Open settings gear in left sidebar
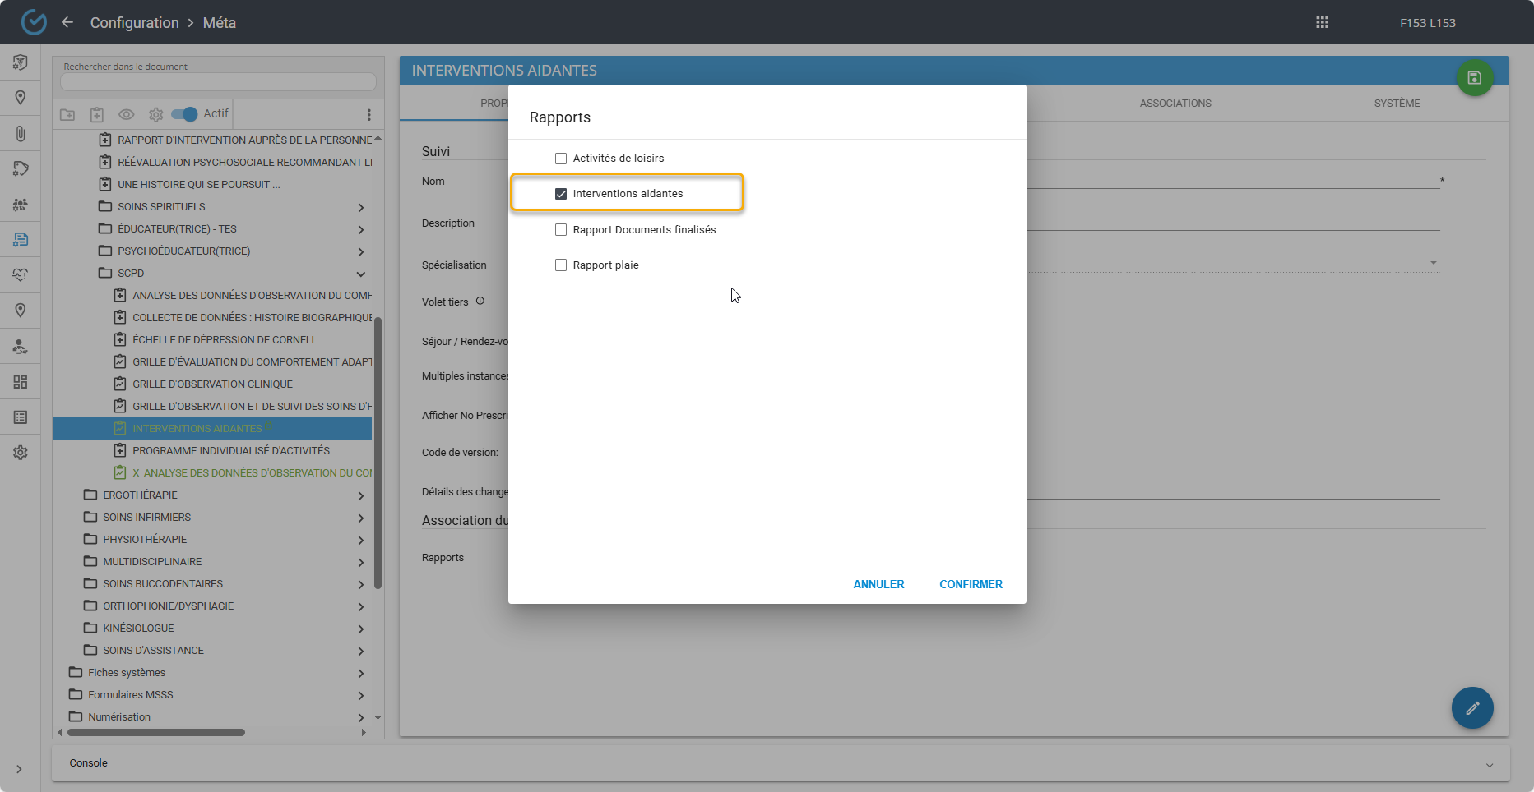This screenshot has height=792, width=1534. pos(21,453)
